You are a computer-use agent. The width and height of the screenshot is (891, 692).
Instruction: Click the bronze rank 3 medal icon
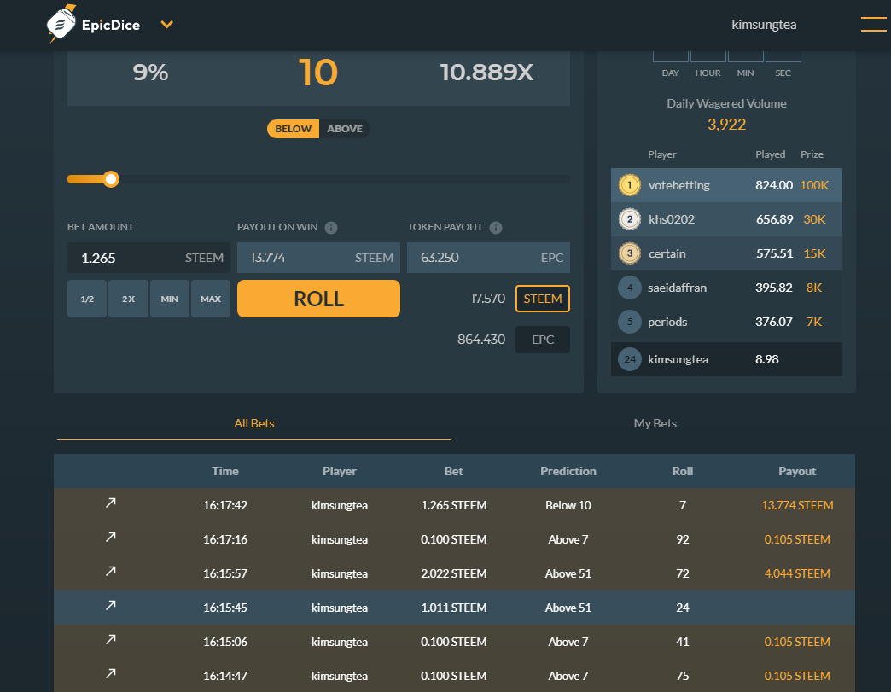pyautogui.click(x=630, y=253)
